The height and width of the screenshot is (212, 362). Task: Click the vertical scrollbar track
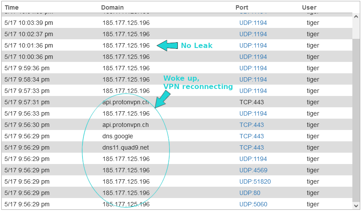[x=356, y=109]
